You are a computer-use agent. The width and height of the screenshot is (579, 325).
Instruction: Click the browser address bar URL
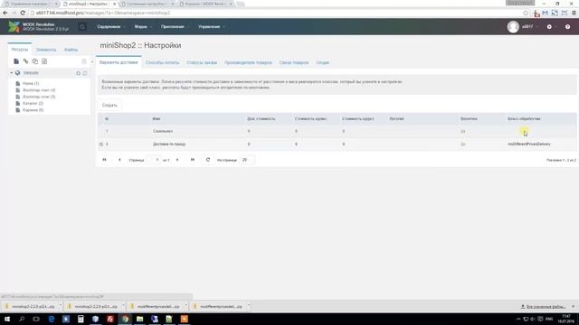point(103,13)
